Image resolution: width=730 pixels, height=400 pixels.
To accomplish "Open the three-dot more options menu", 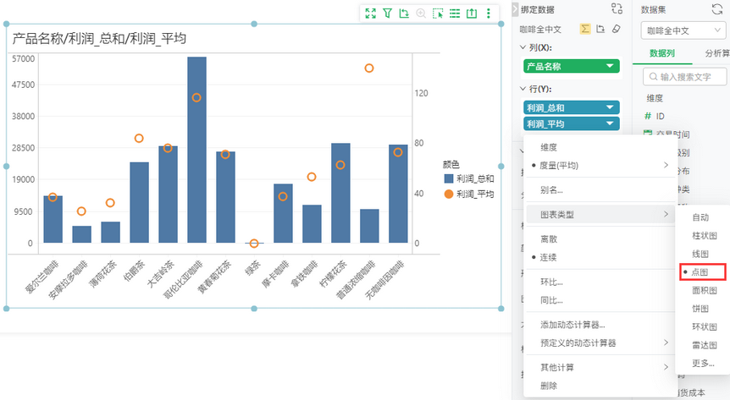I will click(x=489, y=14).
